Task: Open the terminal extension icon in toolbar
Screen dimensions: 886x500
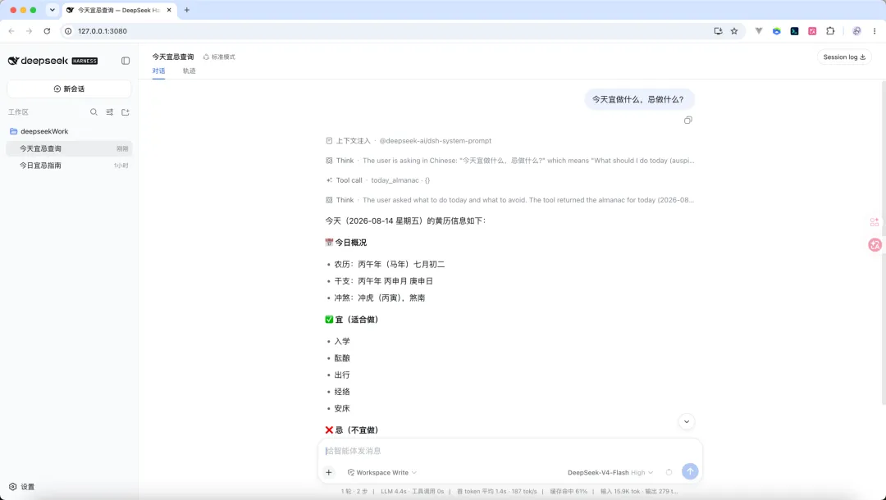Action: coord(794,31)
